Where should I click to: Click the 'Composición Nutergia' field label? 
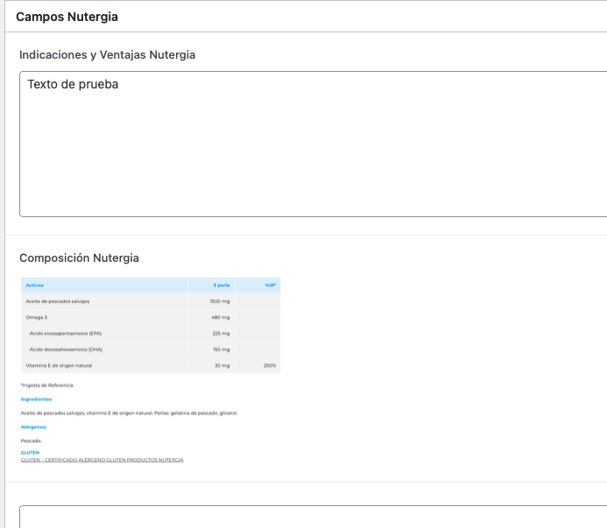[79, 258]
